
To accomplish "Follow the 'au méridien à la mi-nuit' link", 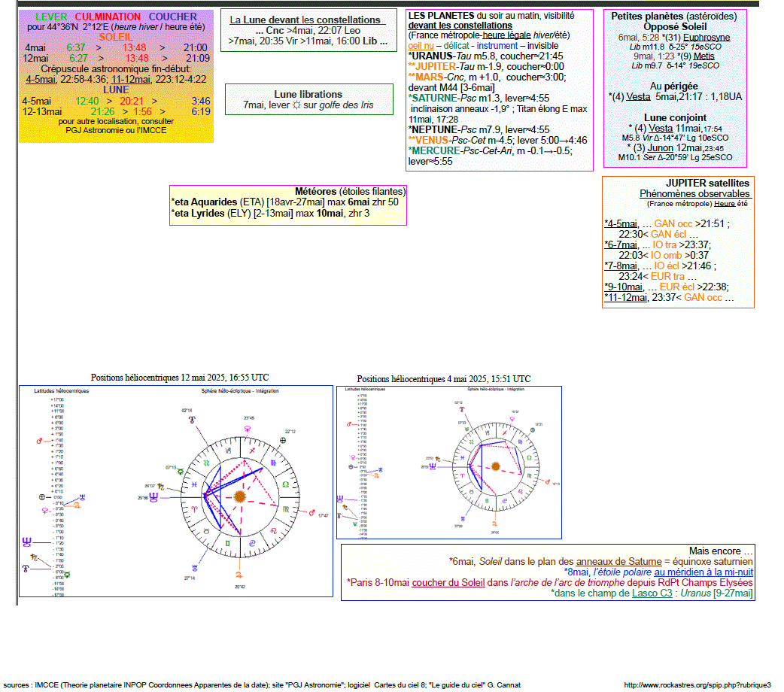I will coord(703,572).
